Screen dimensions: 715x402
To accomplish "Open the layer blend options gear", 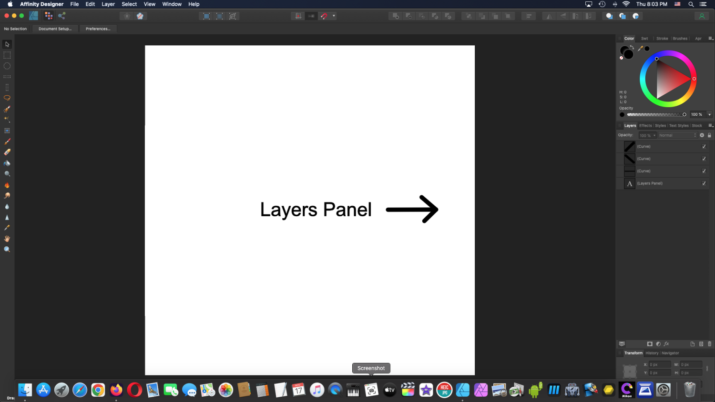I will (x=702, y=135).
